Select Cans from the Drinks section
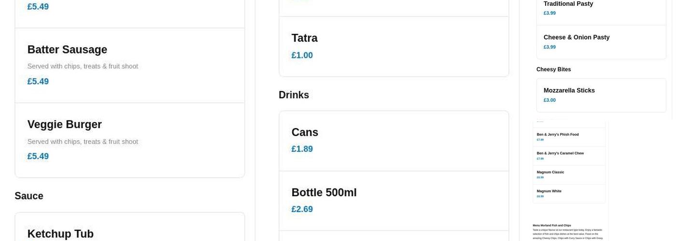Screen dimensions: 676x241 (x=305, y=133)
